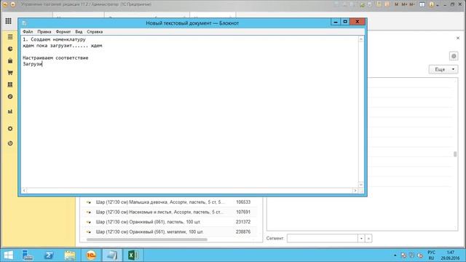This screenshot has width=466, height=262.
Task: Open the pie chart section in 1C sidebar
Action: pyautogui.click(x=10, y=49)
